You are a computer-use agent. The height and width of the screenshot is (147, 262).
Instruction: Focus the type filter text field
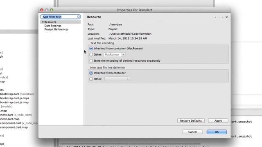(x=60, y=17)
